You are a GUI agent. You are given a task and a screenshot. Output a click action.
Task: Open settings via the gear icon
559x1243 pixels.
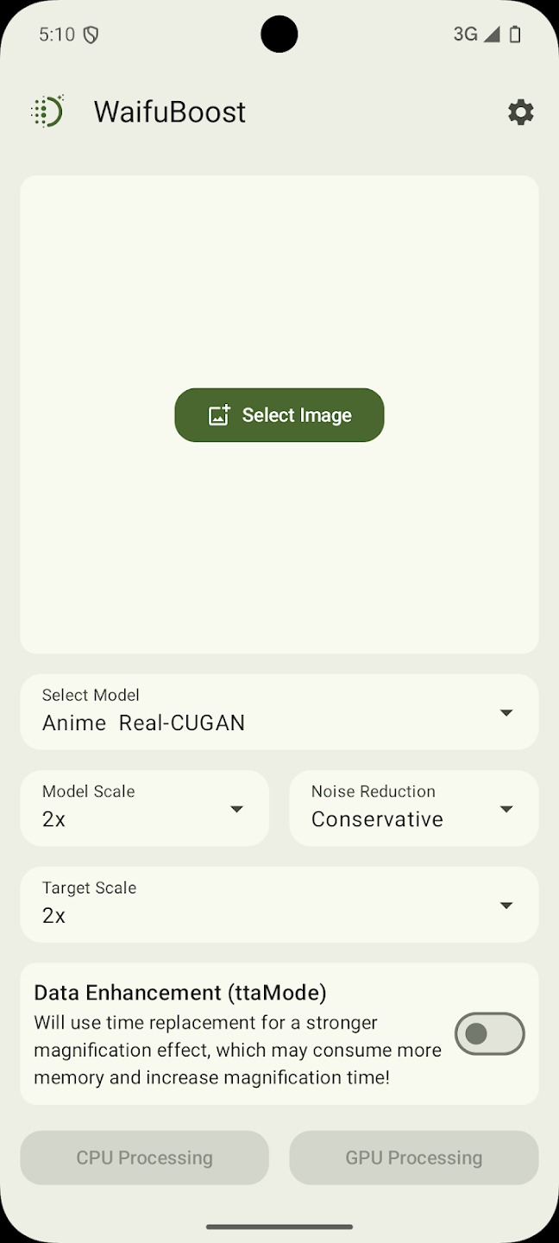[x=520, y=112]
